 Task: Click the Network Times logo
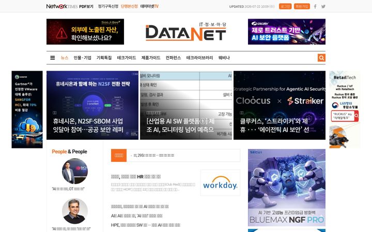tap(61, 6)
